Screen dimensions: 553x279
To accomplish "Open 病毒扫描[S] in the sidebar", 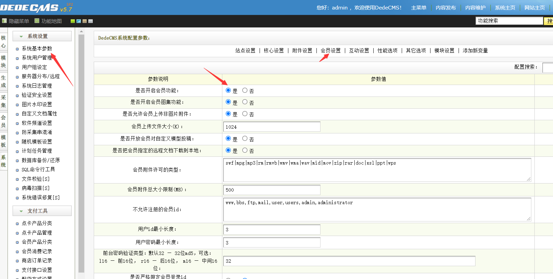I will coord(36,188).
